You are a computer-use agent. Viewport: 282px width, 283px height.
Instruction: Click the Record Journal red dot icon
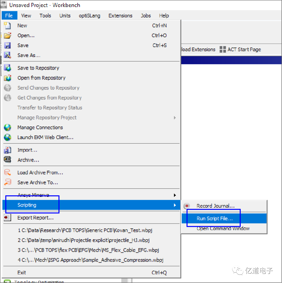[187, 206]
